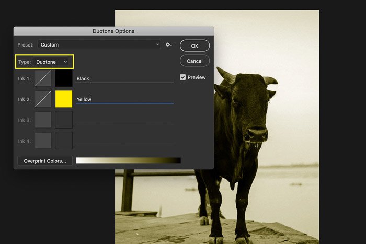The image size is (366, 244).
Task: Click the Ink 3 color swatch
Action: pyautogui.click(x=64, y=120)
